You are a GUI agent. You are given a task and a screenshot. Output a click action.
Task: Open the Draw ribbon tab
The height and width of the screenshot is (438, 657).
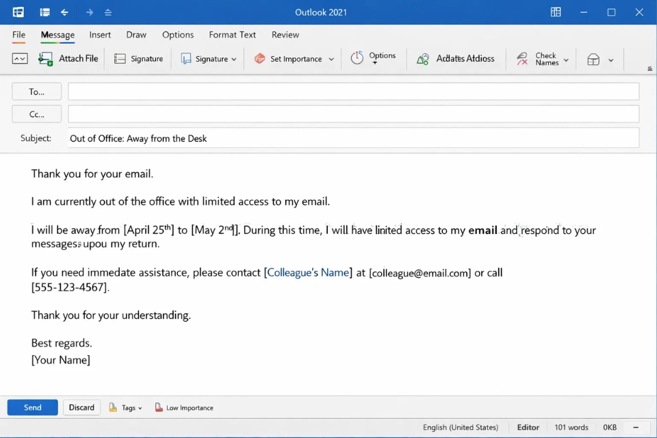136,35
